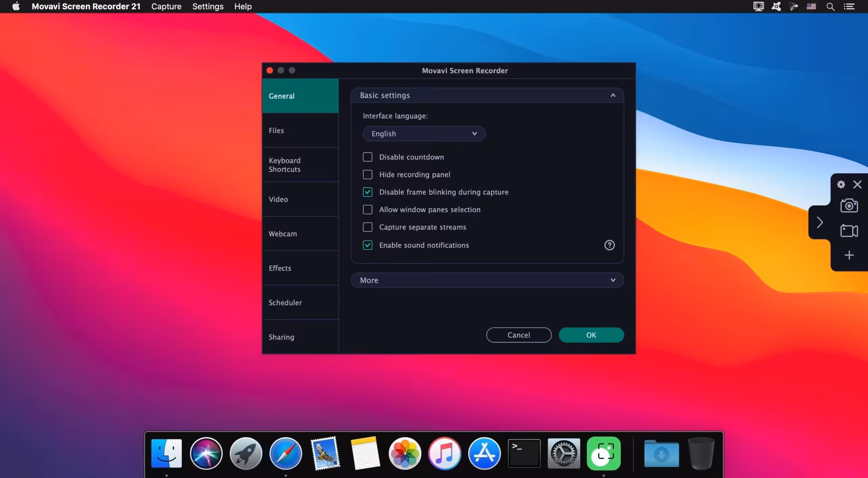Click the plus icon in the recorder widget
The image size is (868, 478).
[x=849, y=255]
